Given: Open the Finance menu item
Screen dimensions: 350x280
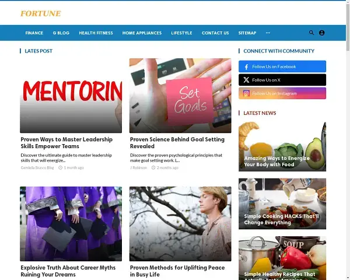Looking at the screenshot, I should pos(34,33).
